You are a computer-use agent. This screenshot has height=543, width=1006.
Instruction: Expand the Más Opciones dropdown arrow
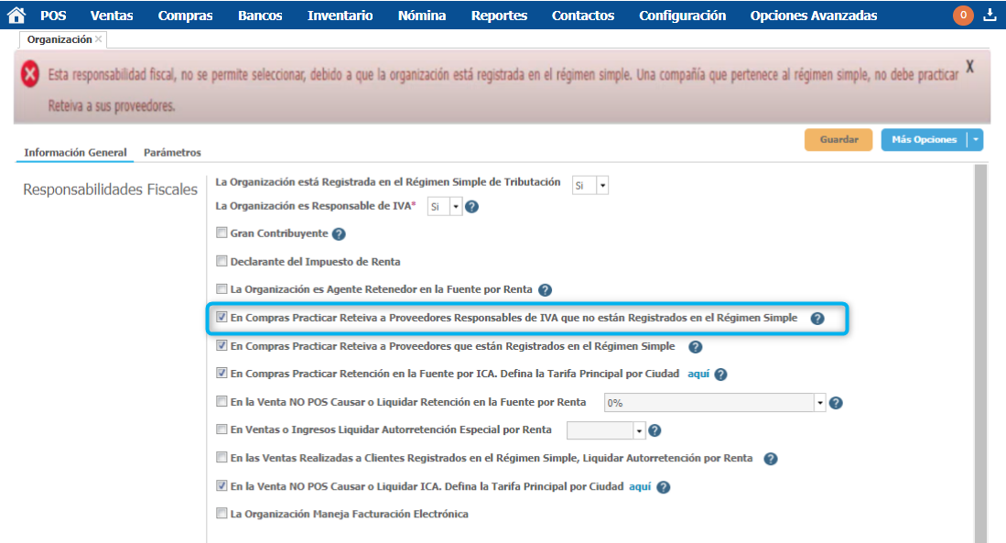coord(977,140)
